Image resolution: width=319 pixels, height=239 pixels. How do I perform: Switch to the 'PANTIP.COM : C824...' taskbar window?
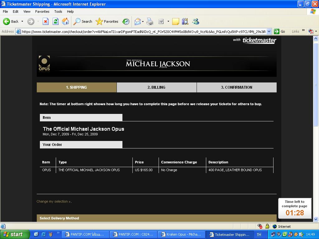pyautogui.click(x=133, y=234)
